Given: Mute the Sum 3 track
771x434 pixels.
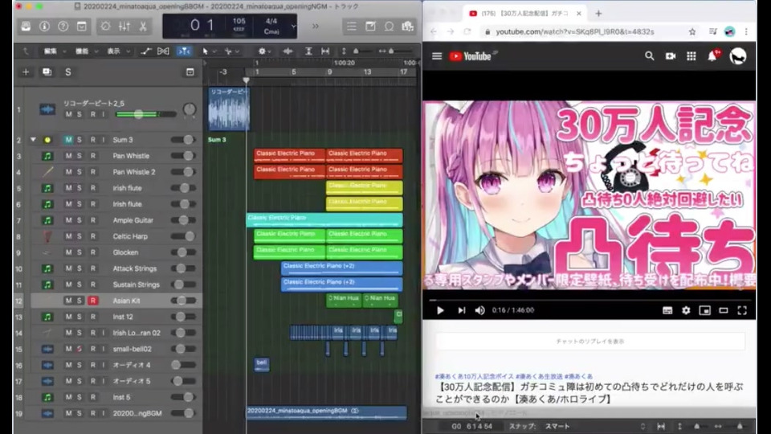Looking at the screenshot, I should [68, 140].
